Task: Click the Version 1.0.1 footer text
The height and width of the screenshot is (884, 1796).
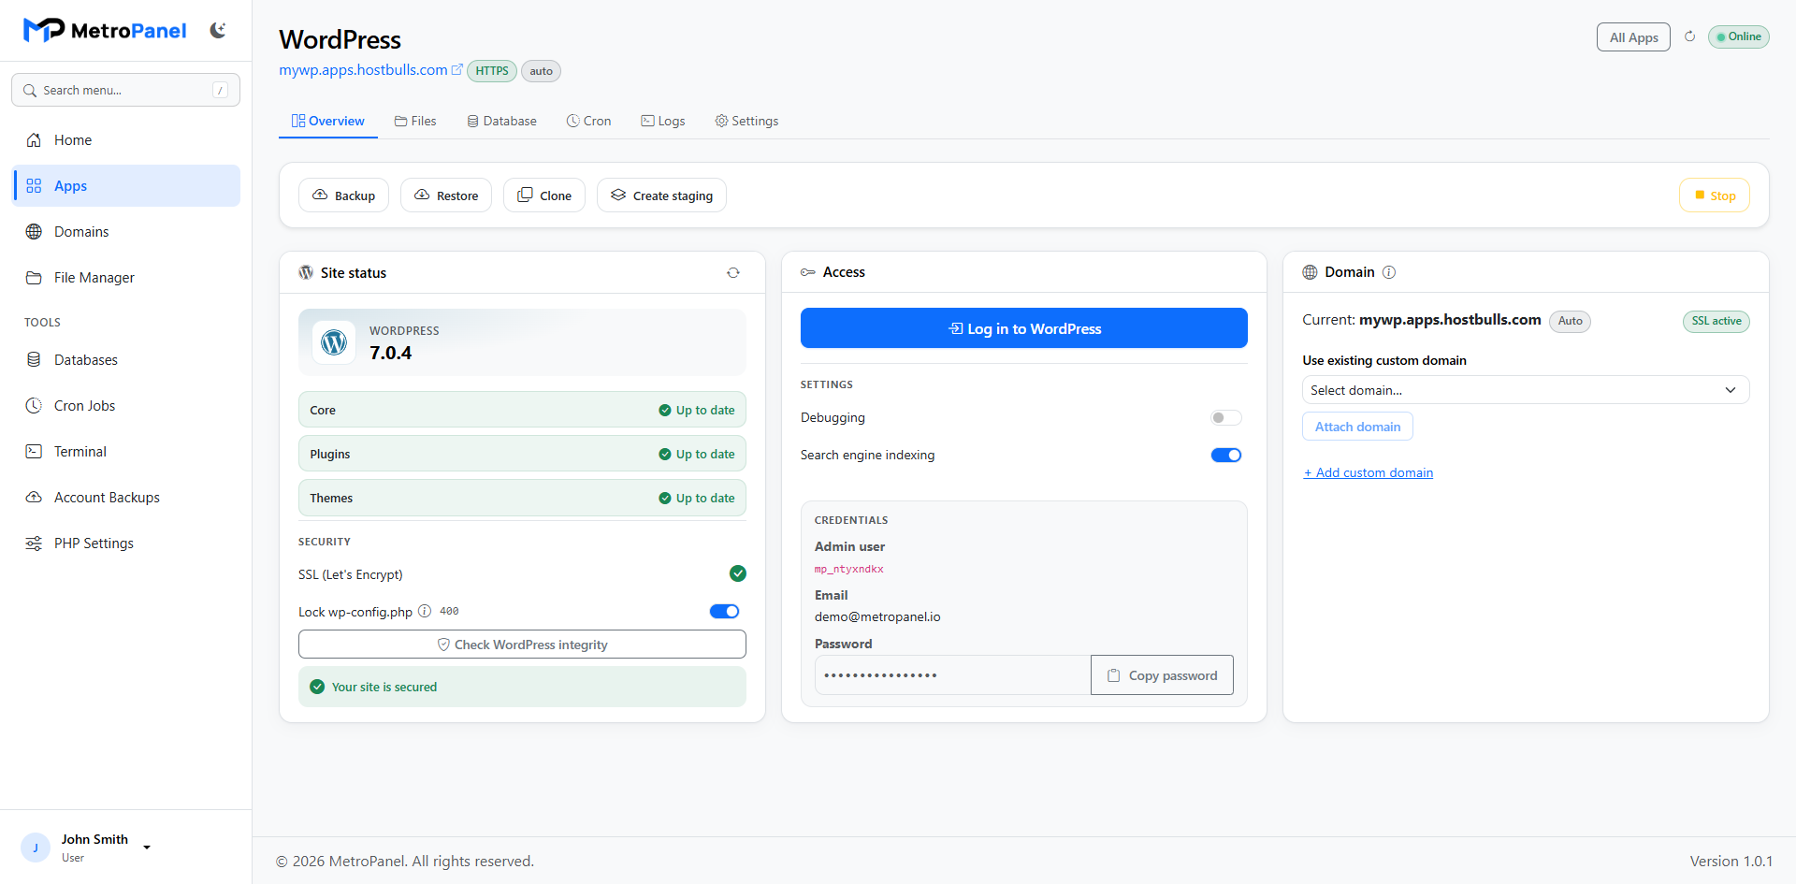Action: point(1731,861)
